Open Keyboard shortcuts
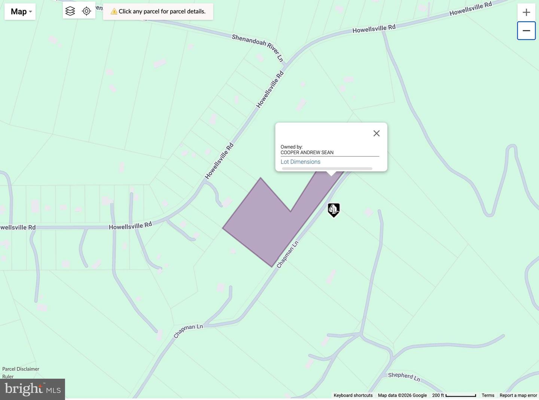Image resolution: width=539 pixels, height=400 pixels. point(353,395)
